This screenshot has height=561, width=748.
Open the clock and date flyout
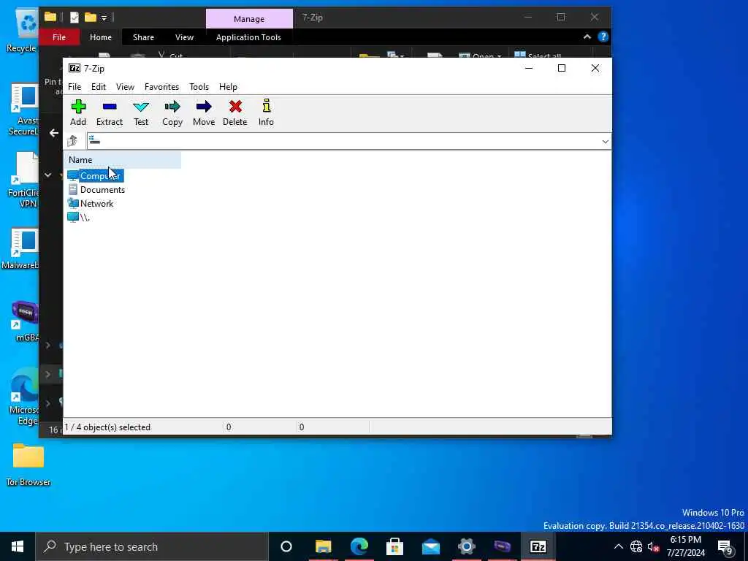(686, 546)
